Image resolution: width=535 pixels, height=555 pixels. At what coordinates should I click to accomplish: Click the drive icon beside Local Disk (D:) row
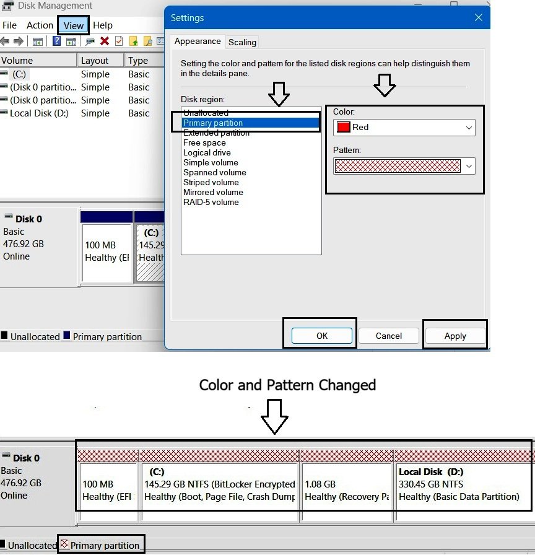4,113
